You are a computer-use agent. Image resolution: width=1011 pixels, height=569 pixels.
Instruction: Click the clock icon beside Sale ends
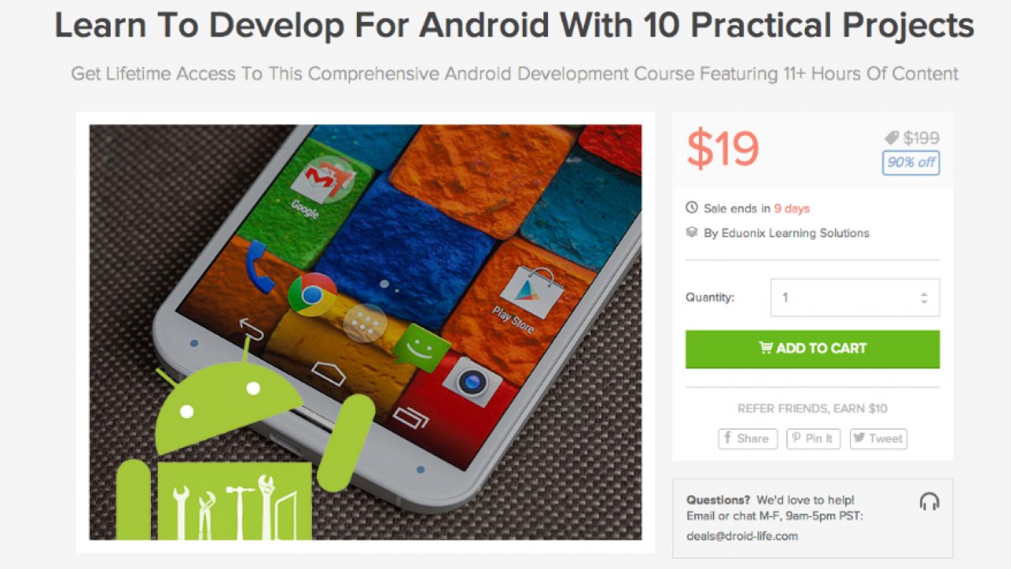coord(692,209)
